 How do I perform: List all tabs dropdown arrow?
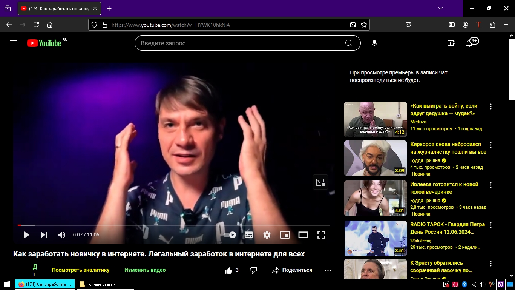[x=440, y=8]
